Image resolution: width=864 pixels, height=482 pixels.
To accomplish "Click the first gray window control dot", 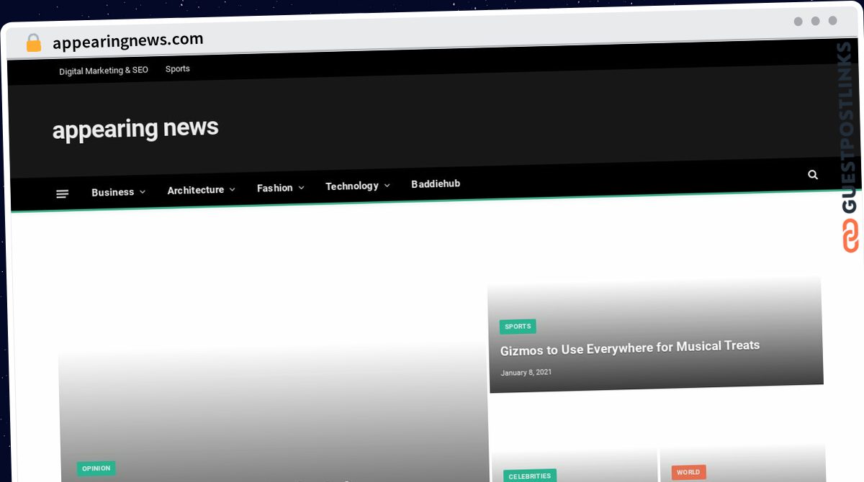I will [x=798, y=22].
